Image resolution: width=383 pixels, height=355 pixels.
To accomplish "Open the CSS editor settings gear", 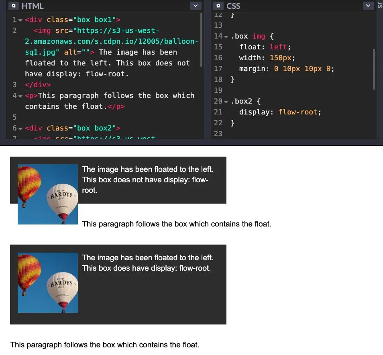I will [218, 6].
